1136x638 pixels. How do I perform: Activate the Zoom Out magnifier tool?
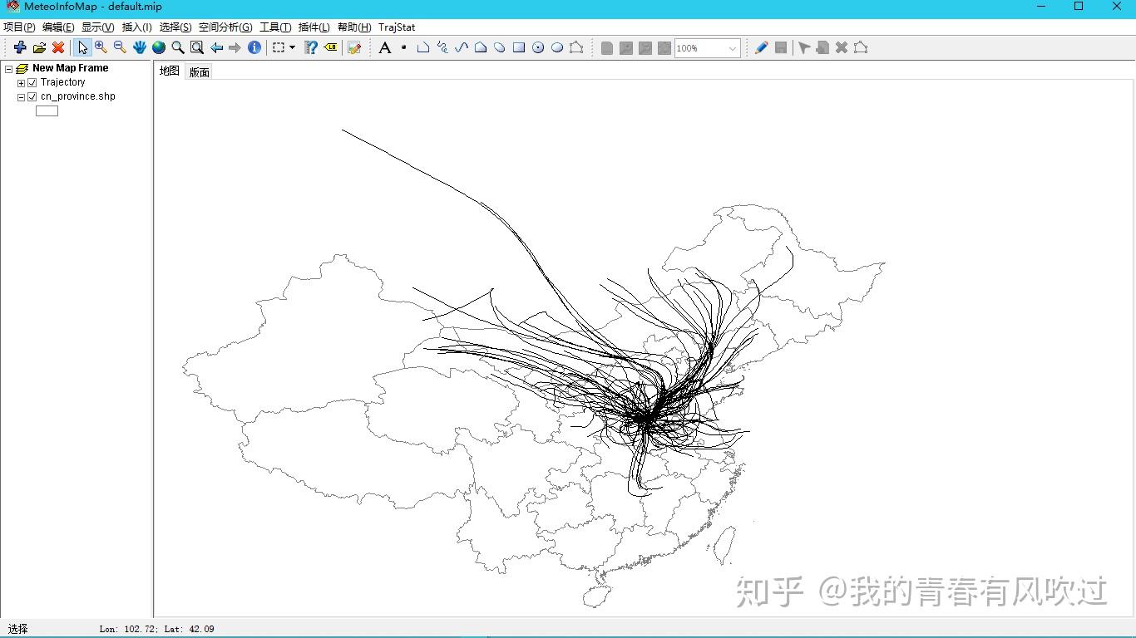[121, 48]
